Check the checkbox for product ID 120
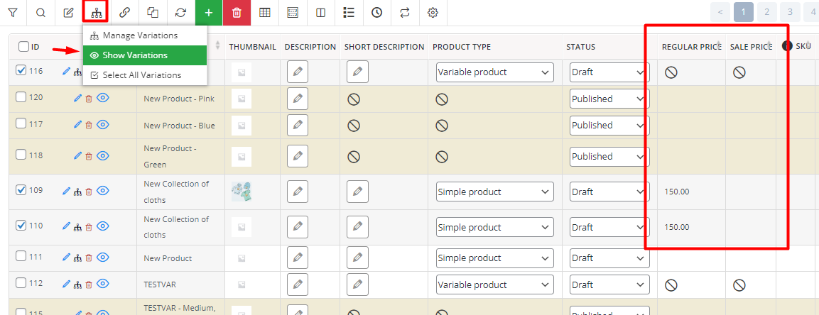This screenshot has height=315, width=819. pos(21,97)
